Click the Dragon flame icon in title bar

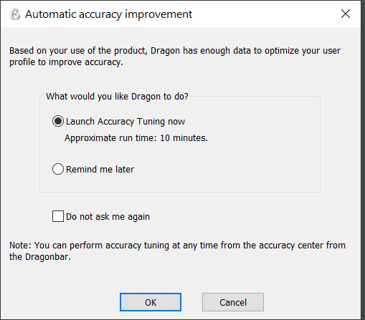(x=14, y=14)
